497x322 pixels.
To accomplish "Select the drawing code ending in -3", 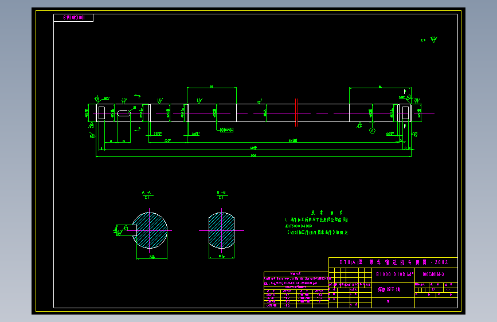I will tap(433, 274).
